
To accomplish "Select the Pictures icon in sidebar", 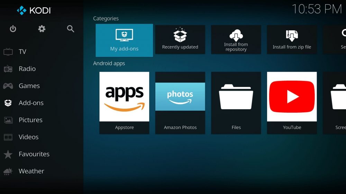I will (8, 120).
